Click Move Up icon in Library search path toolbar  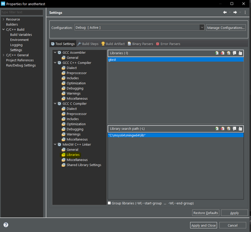[235, 129]
